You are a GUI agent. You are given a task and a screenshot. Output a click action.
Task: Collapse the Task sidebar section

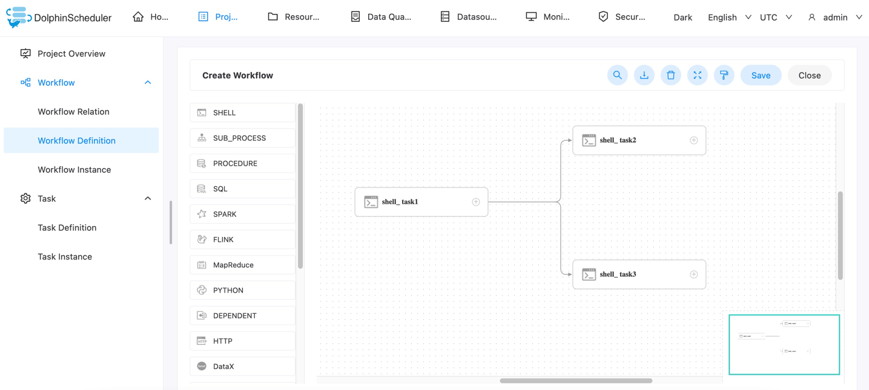pyautogui.click(x=148, y=199)
